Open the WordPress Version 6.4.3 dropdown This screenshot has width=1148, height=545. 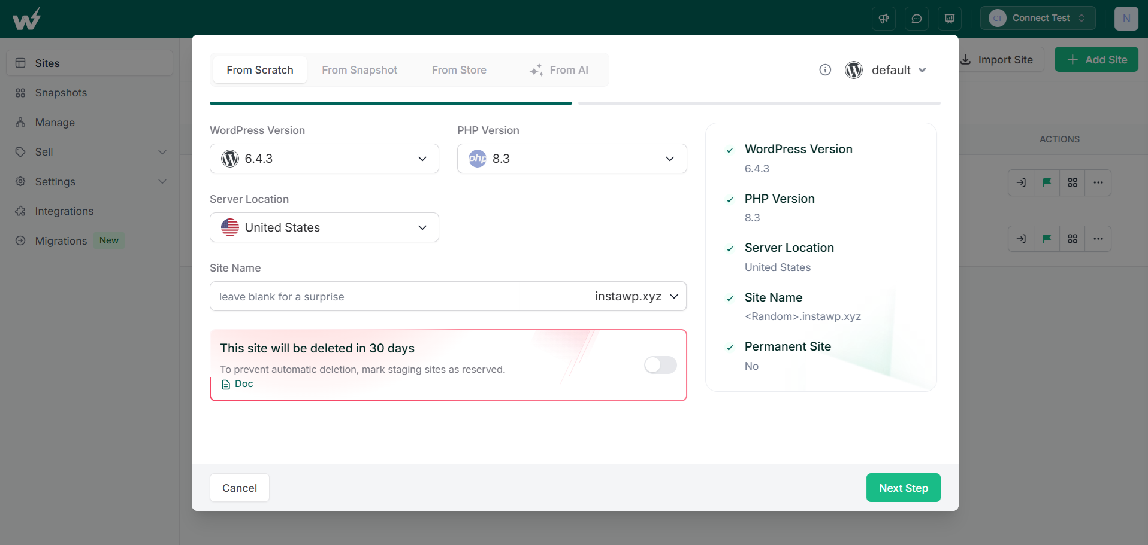[324, 159]
